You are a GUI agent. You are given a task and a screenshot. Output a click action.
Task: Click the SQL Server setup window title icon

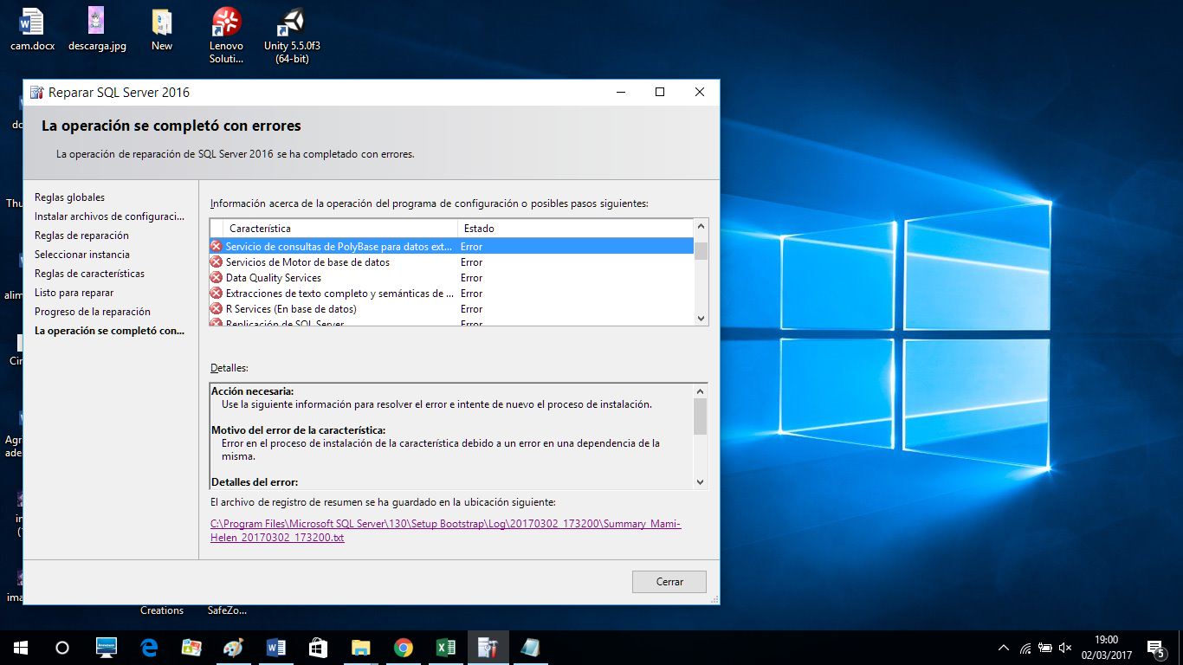37,93
